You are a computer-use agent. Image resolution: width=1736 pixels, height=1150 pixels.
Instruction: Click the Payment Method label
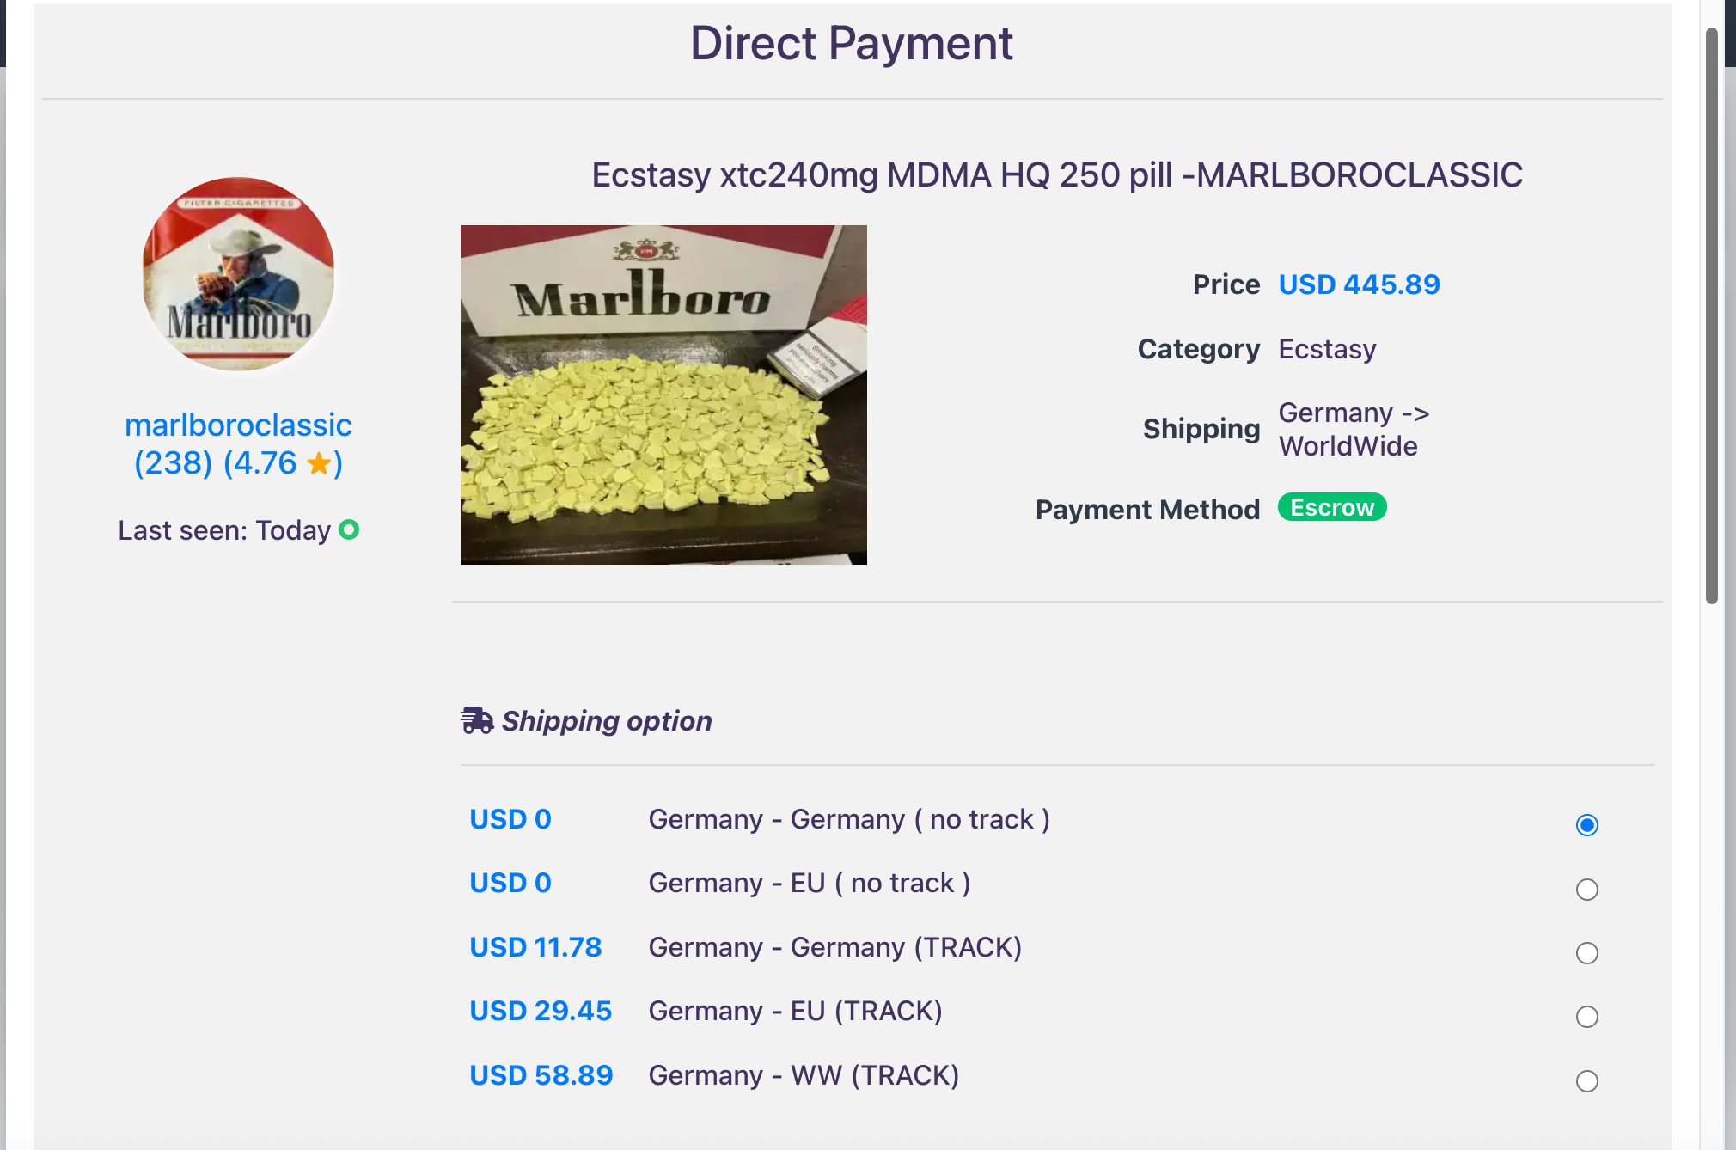1147,509
